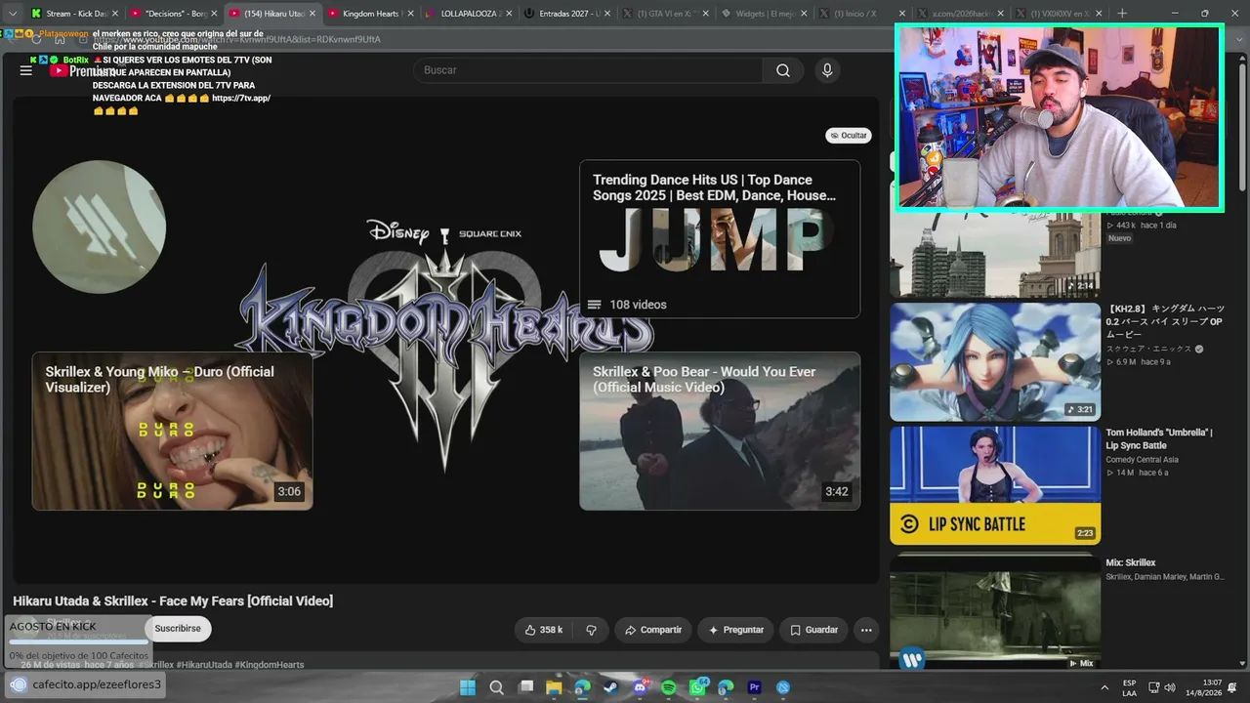This screenshot has height=703, width=1250.
Task: Start voice search with the microphone icon
Action: pyautogui.click(x=827, y=70)
